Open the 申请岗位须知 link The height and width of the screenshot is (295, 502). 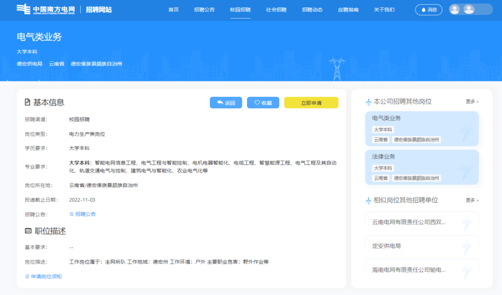tap(46, 276)
